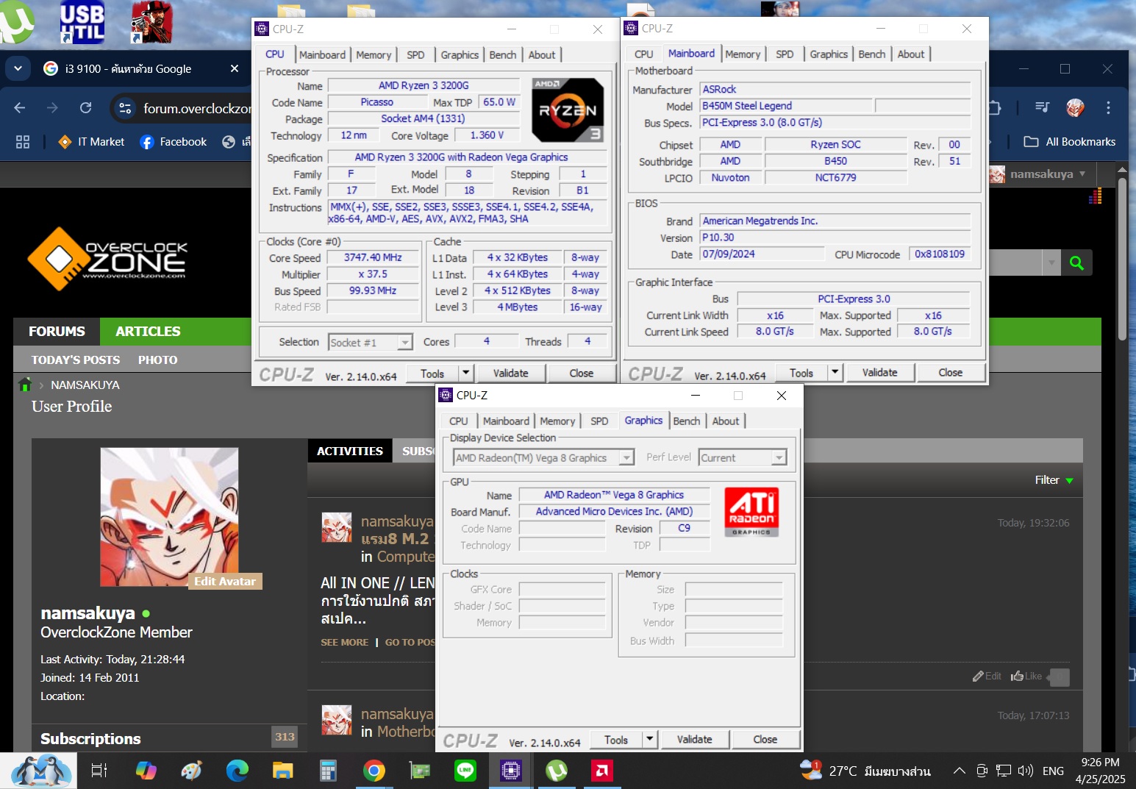Open Tools dropdown arrow in CPU window
Viewport: 1136px width, 789px height.
click(465, 373)
